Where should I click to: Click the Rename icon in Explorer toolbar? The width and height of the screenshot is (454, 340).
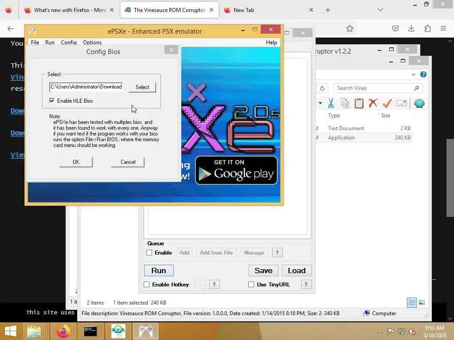click(402, 103)
